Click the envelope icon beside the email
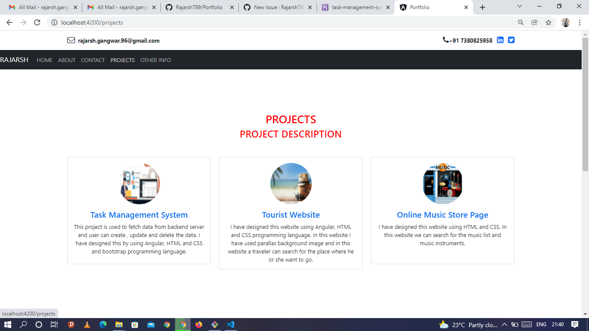 (x=71, y=40)
